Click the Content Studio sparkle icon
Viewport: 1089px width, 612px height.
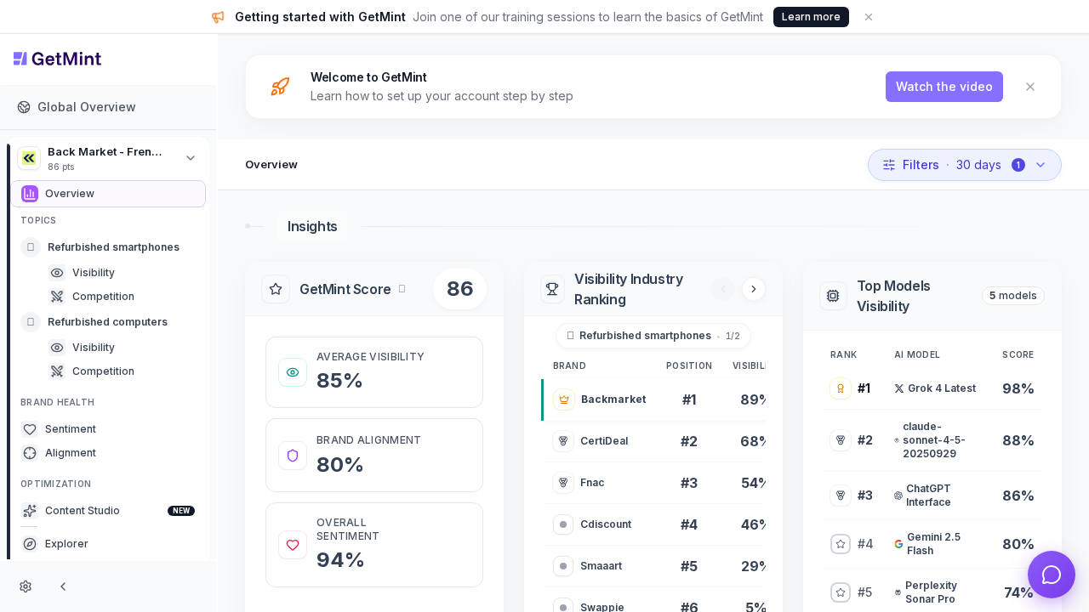tap(30, 511)
